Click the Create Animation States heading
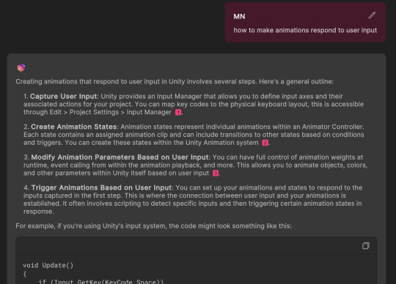396x284 pixels. [x=74, y=127]
